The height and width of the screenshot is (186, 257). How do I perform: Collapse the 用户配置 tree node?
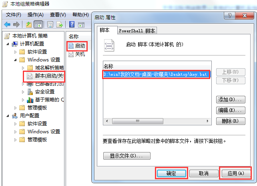(8, 116)
